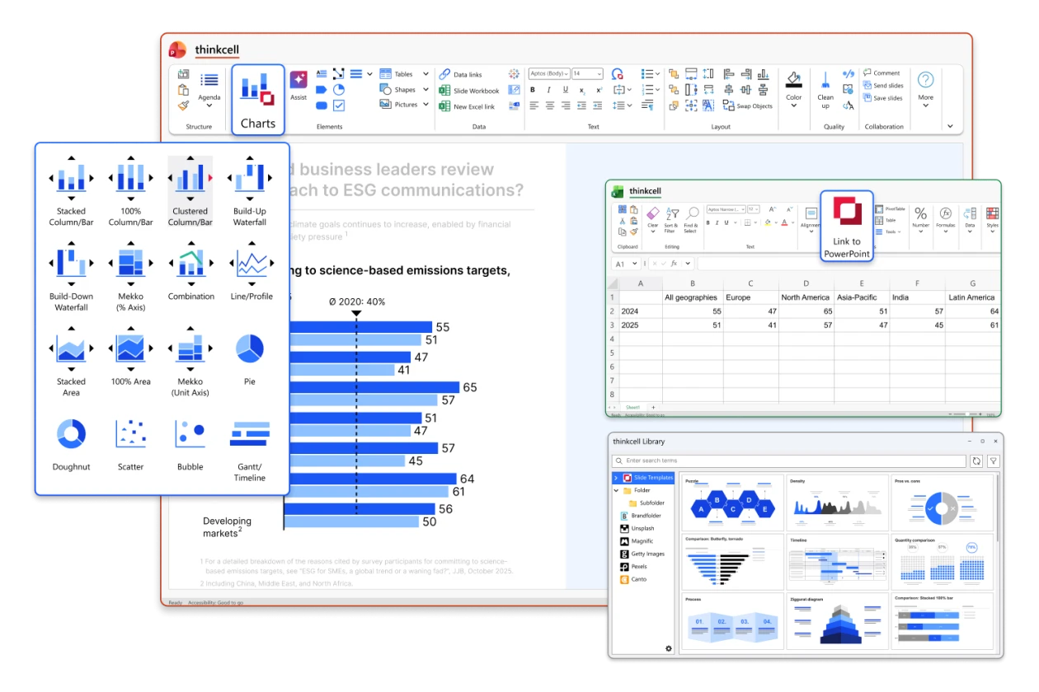Select Stacked Column/Bar chart type
Viewport: 1039px width, 692px height.
[71, 192]
